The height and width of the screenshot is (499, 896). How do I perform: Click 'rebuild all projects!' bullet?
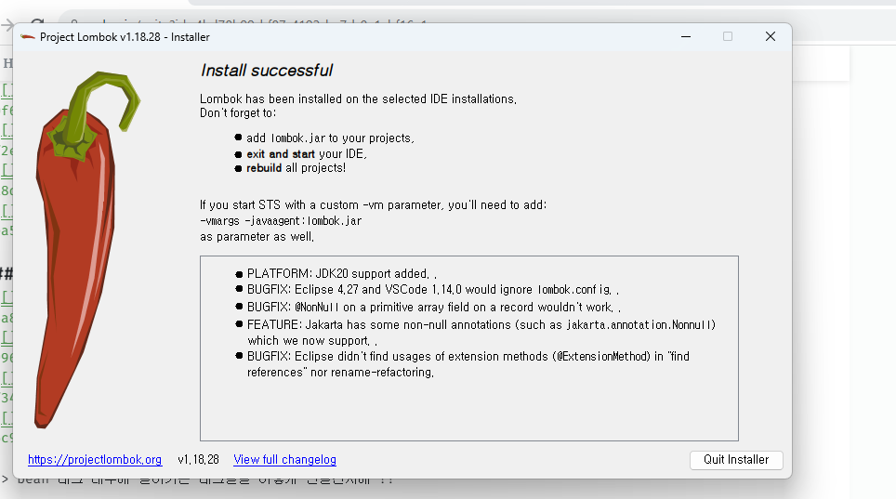tap(296, 168)
